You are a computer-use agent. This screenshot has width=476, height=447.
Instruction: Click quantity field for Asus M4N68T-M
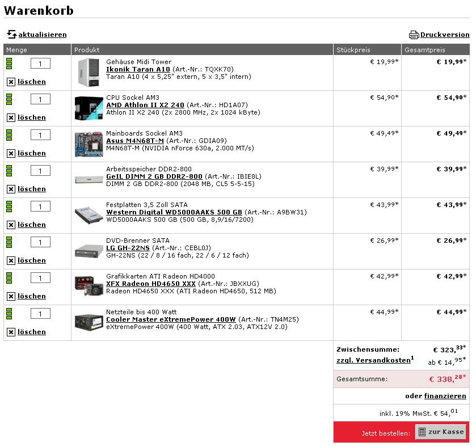[x=40, y=136]
